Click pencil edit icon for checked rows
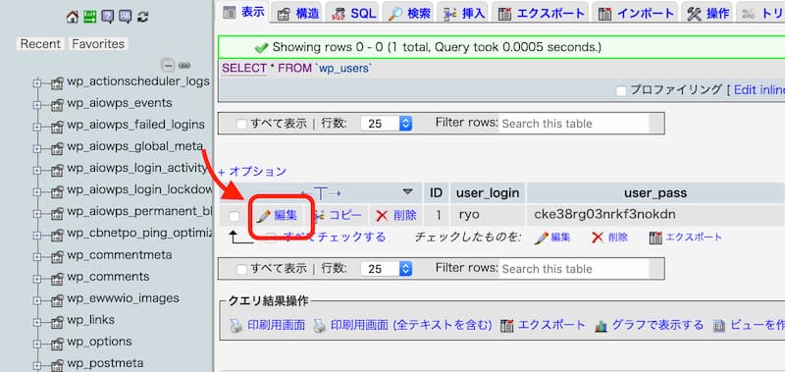The width and height of the screenshot is (785, 372). click(x=542, y=238)
